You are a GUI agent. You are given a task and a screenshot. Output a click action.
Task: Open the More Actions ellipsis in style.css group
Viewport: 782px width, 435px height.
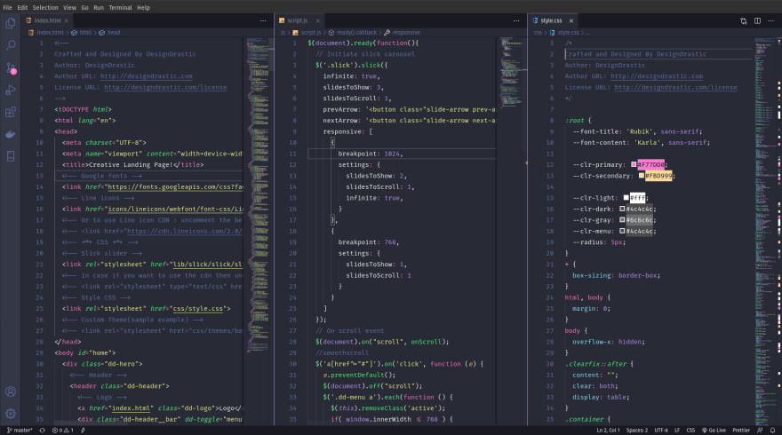click(770, 20)
